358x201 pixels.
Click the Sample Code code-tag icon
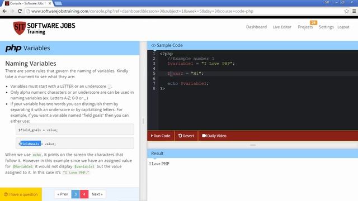click(x=153, y=45)
